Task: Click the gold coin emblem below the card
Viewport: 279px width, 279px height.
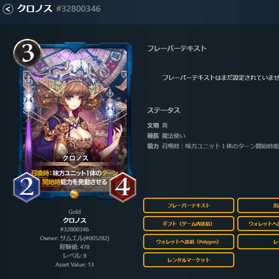Action: (x=75, y=194)
